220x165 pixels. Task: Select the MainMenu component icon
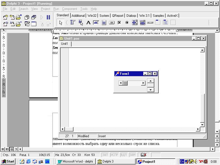point(73,23)
